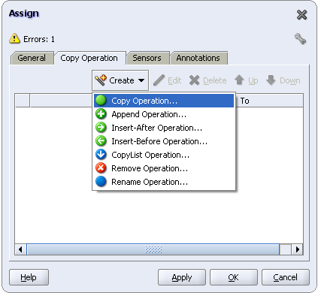The image size is (318, 293).
Task: Click the Up label in toolbar
Action: [253, 80]
